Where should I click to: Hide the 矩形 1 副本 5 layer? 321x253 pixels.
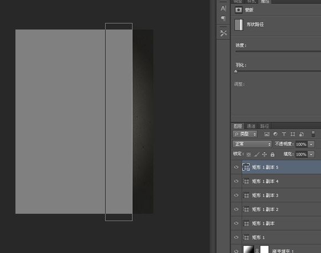point(236,167)
